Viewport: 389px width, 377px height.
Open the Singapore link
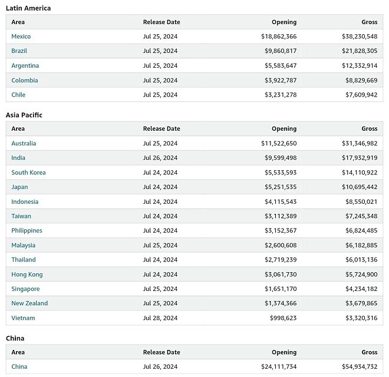pyautogui.click(x=25, y=289)
